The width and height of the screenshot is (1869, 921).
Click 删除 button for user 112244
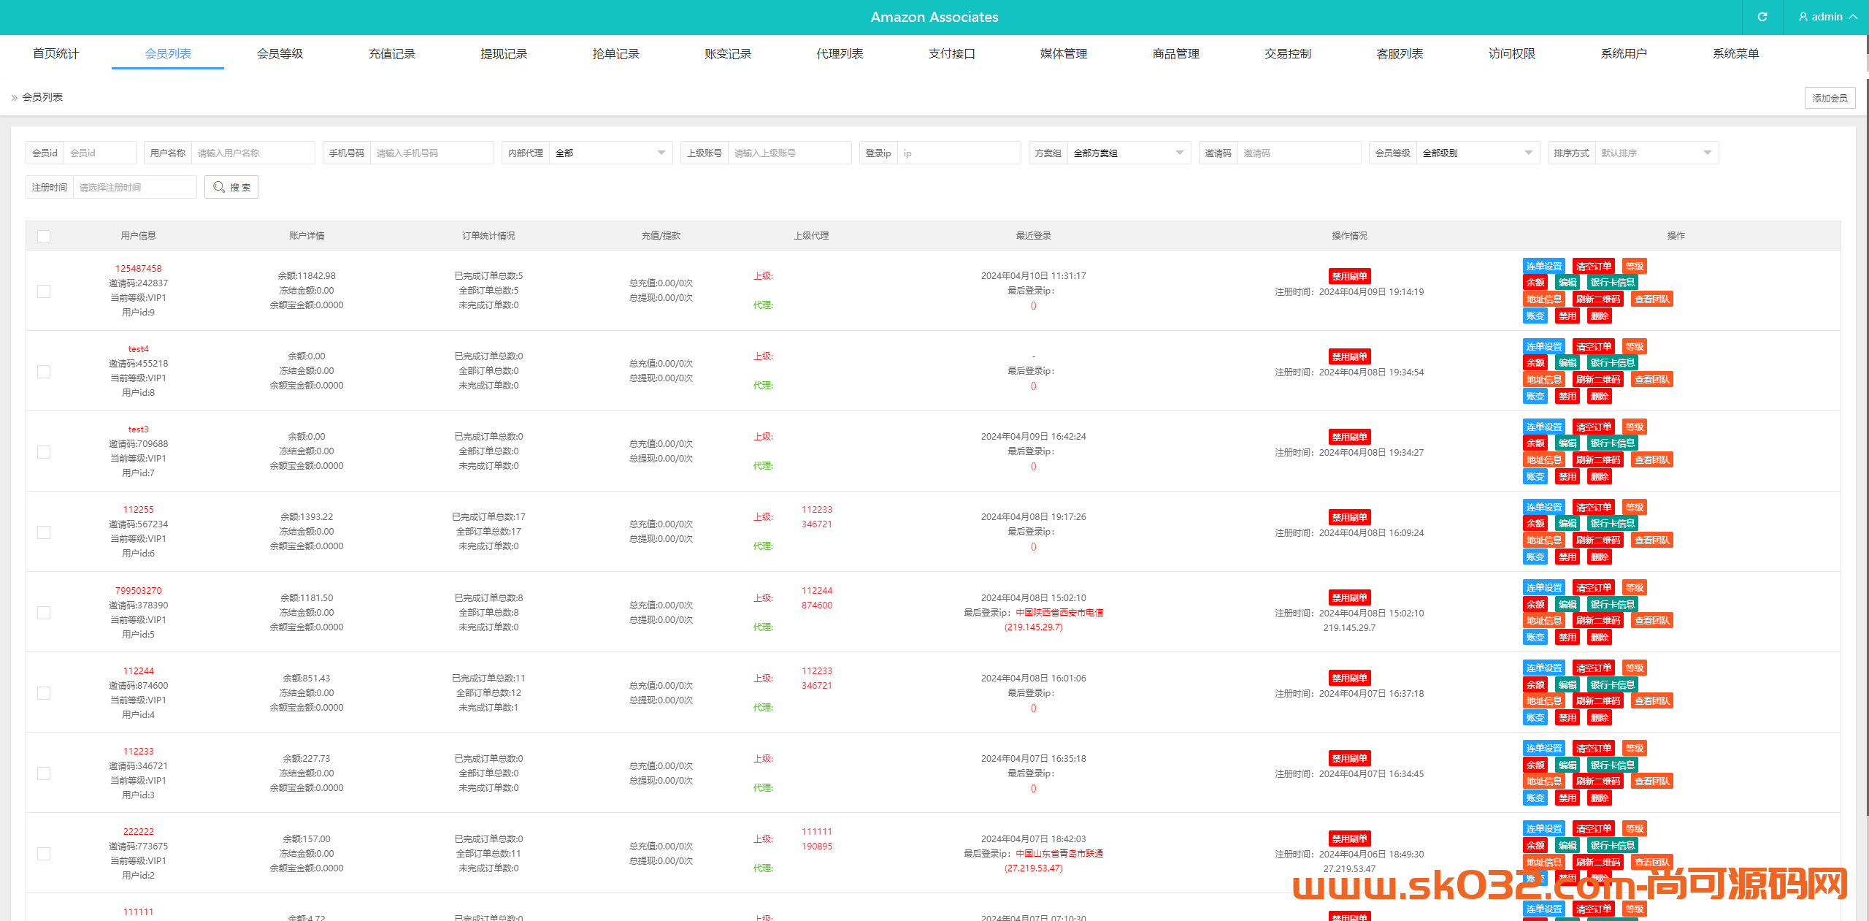click(x=1599, y=718)
